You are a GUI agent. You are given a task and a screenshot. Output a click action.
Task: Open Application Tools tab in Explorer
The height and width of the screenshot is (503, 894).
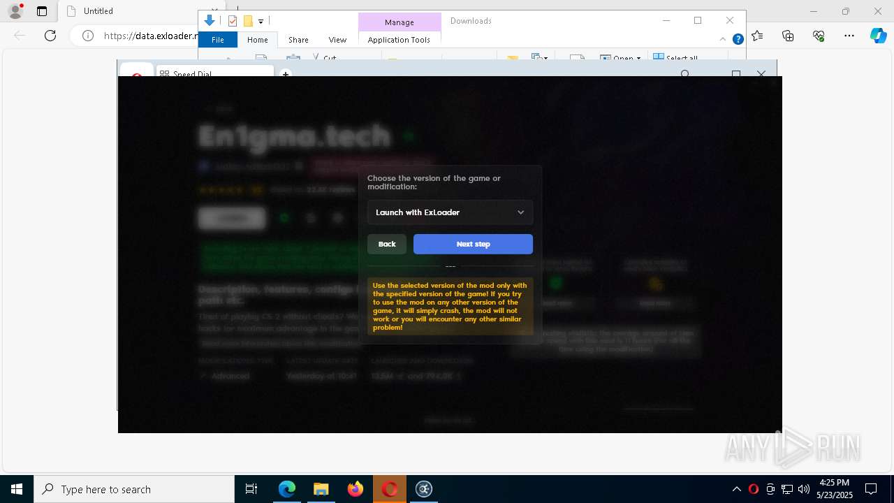point(399,40)
